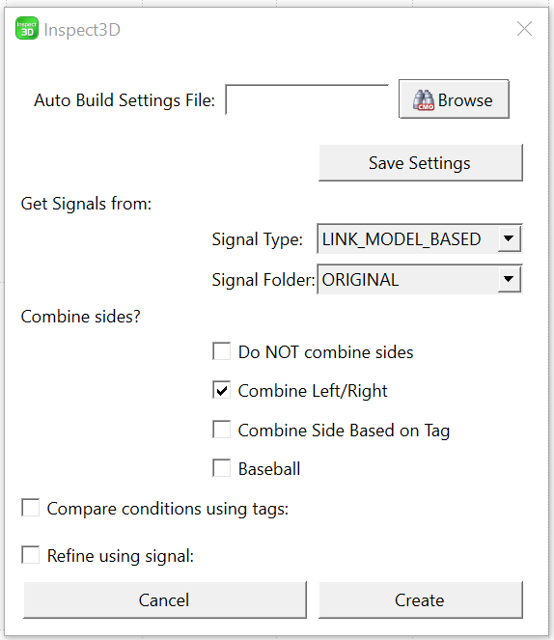The height and width of the screenshot is (640, 554).
Task: Enable Compare conditions using tags
Action: 31,508
